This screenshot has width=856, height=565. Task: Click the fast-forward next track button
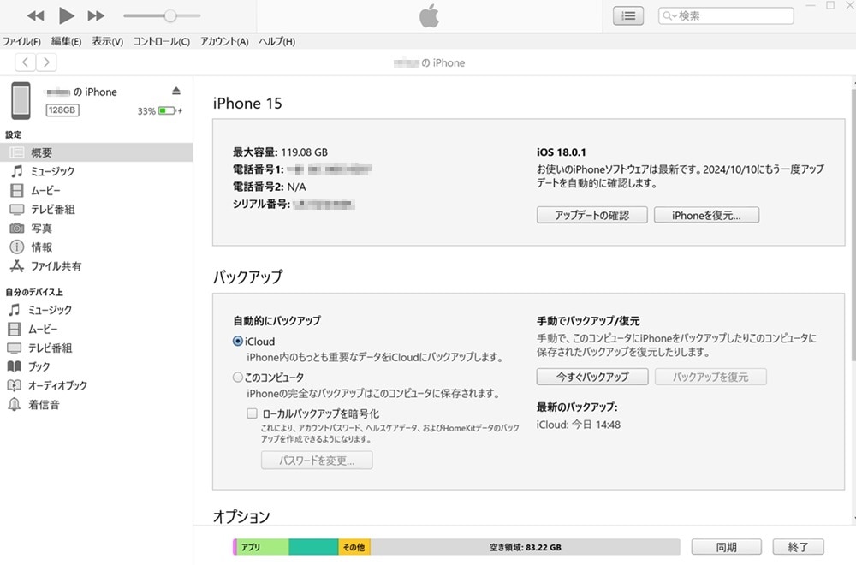[97, 16]
